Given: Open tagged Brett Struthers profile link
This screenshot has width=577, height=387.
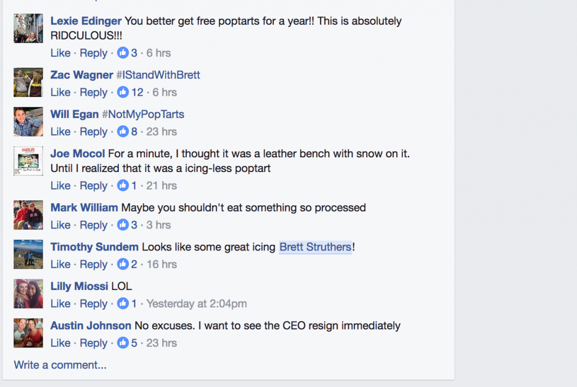Looking at the screenshot, I should pyautogui.click(x=315, y=247).
